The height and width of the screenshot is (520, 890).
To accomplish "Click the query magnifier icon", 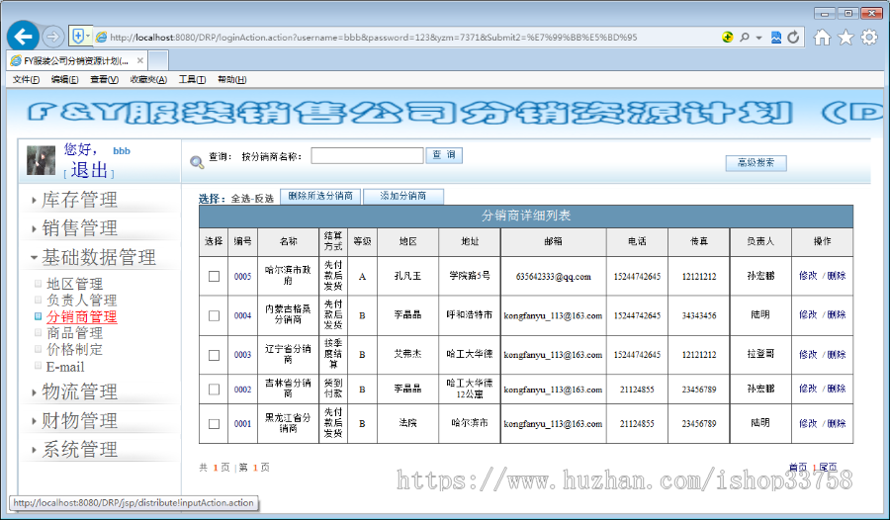I will pos(197,162).
